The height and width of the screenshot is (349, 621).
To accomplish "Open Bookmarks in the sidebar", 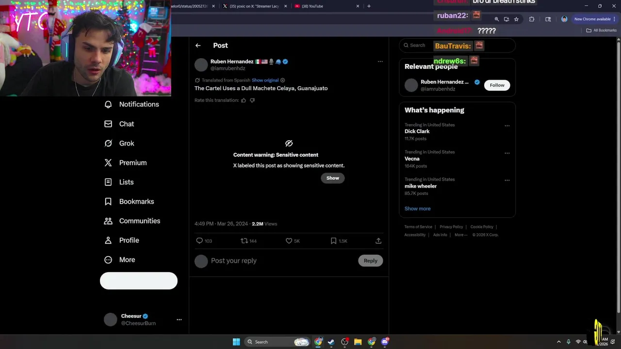I will (130, 202).
